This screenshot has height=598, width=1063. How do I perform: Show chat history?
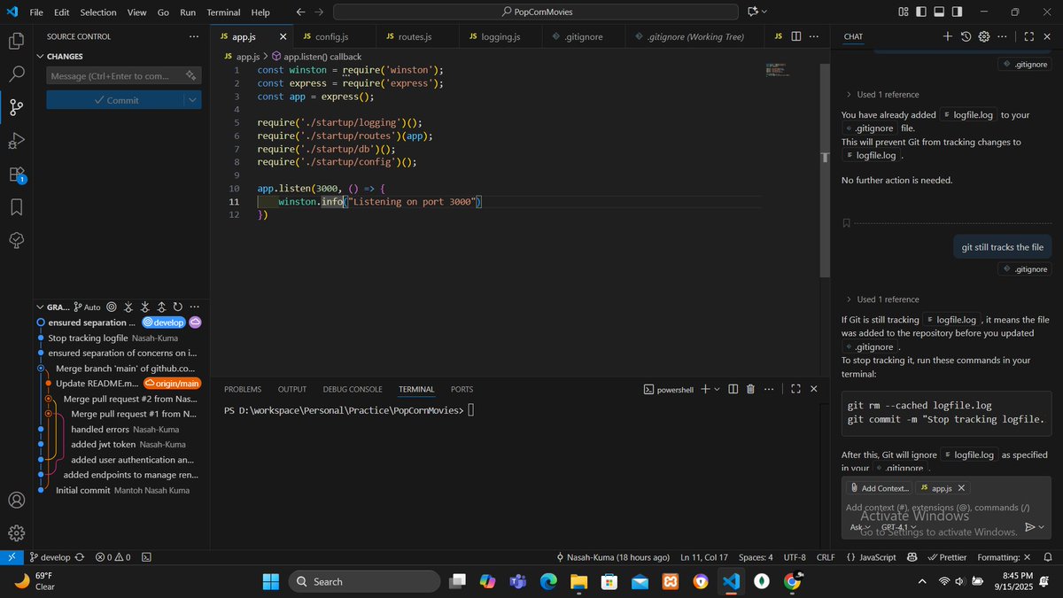[x=966, y=36]
